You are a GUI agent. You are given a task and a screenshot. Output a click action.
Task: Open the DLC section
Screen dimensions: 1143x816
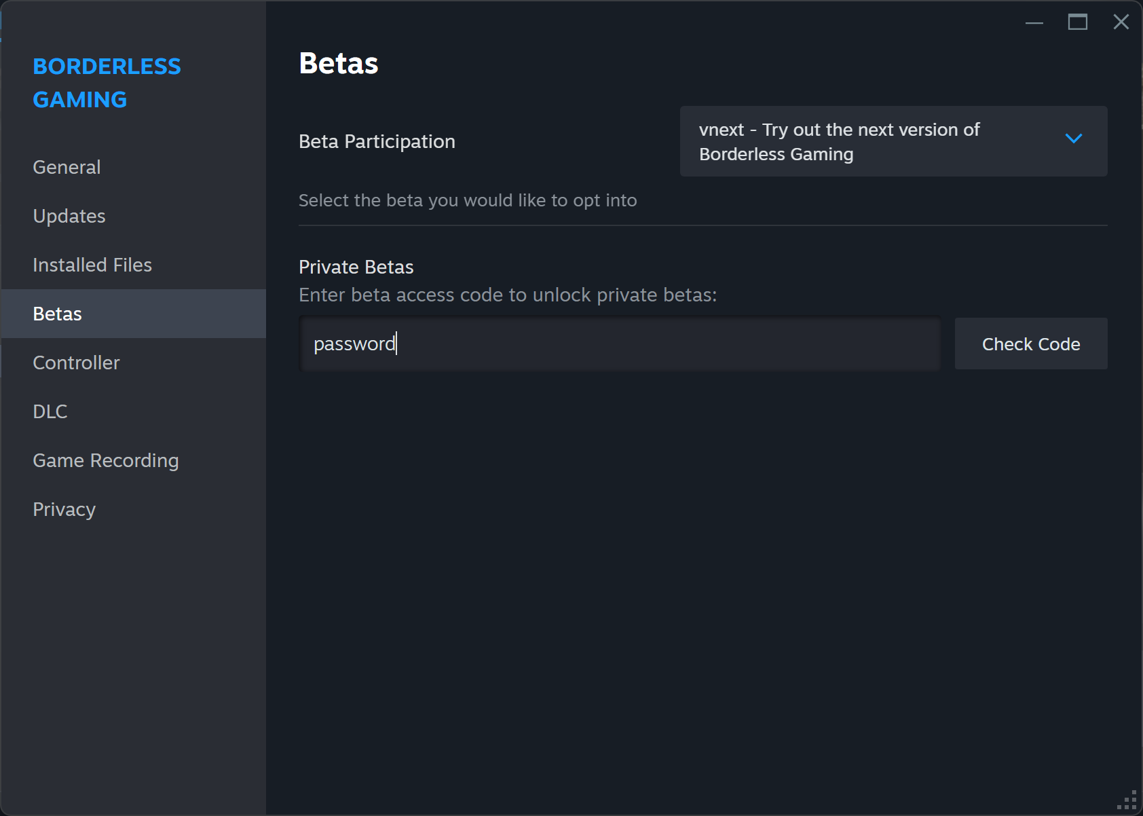pos(133,411)
